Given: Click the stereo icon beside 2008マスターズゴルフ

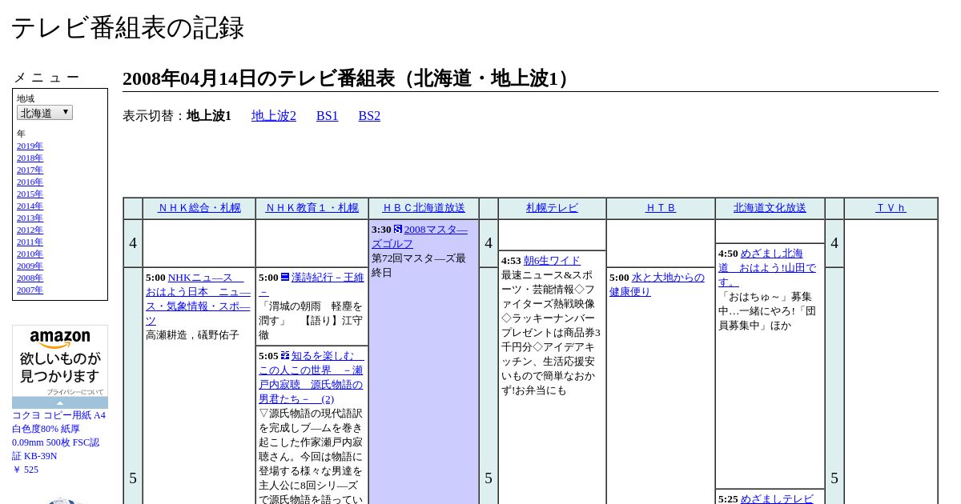Looking at the screenshot, I should pyautogui.click(x=398, y=229).
